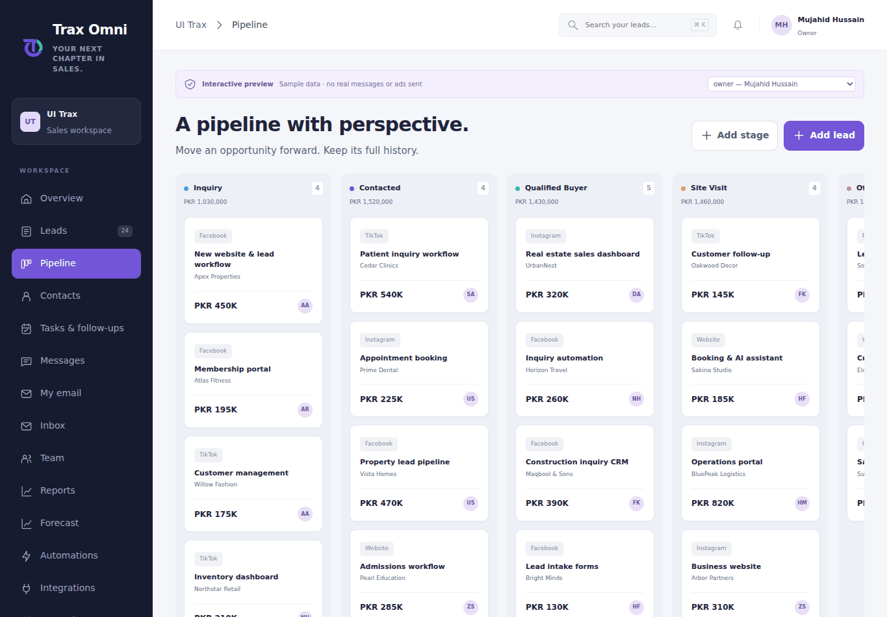Open the Real estate sales dashboard card

585,265
